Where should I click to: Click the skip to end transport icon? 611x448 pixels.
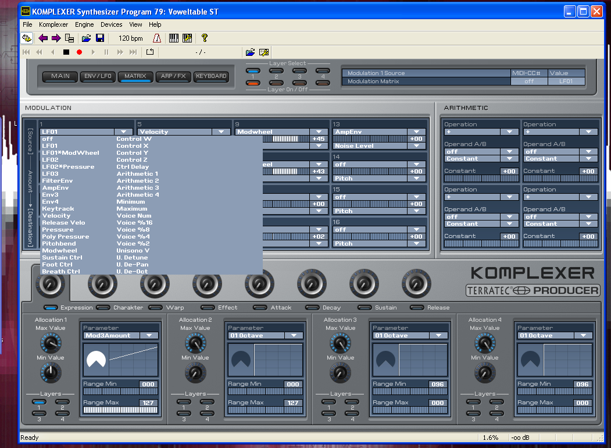pos(133,52)
